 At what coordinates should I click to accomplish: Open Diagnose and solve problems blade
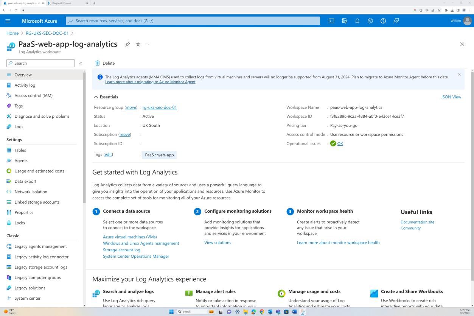(x=42, y=116)
